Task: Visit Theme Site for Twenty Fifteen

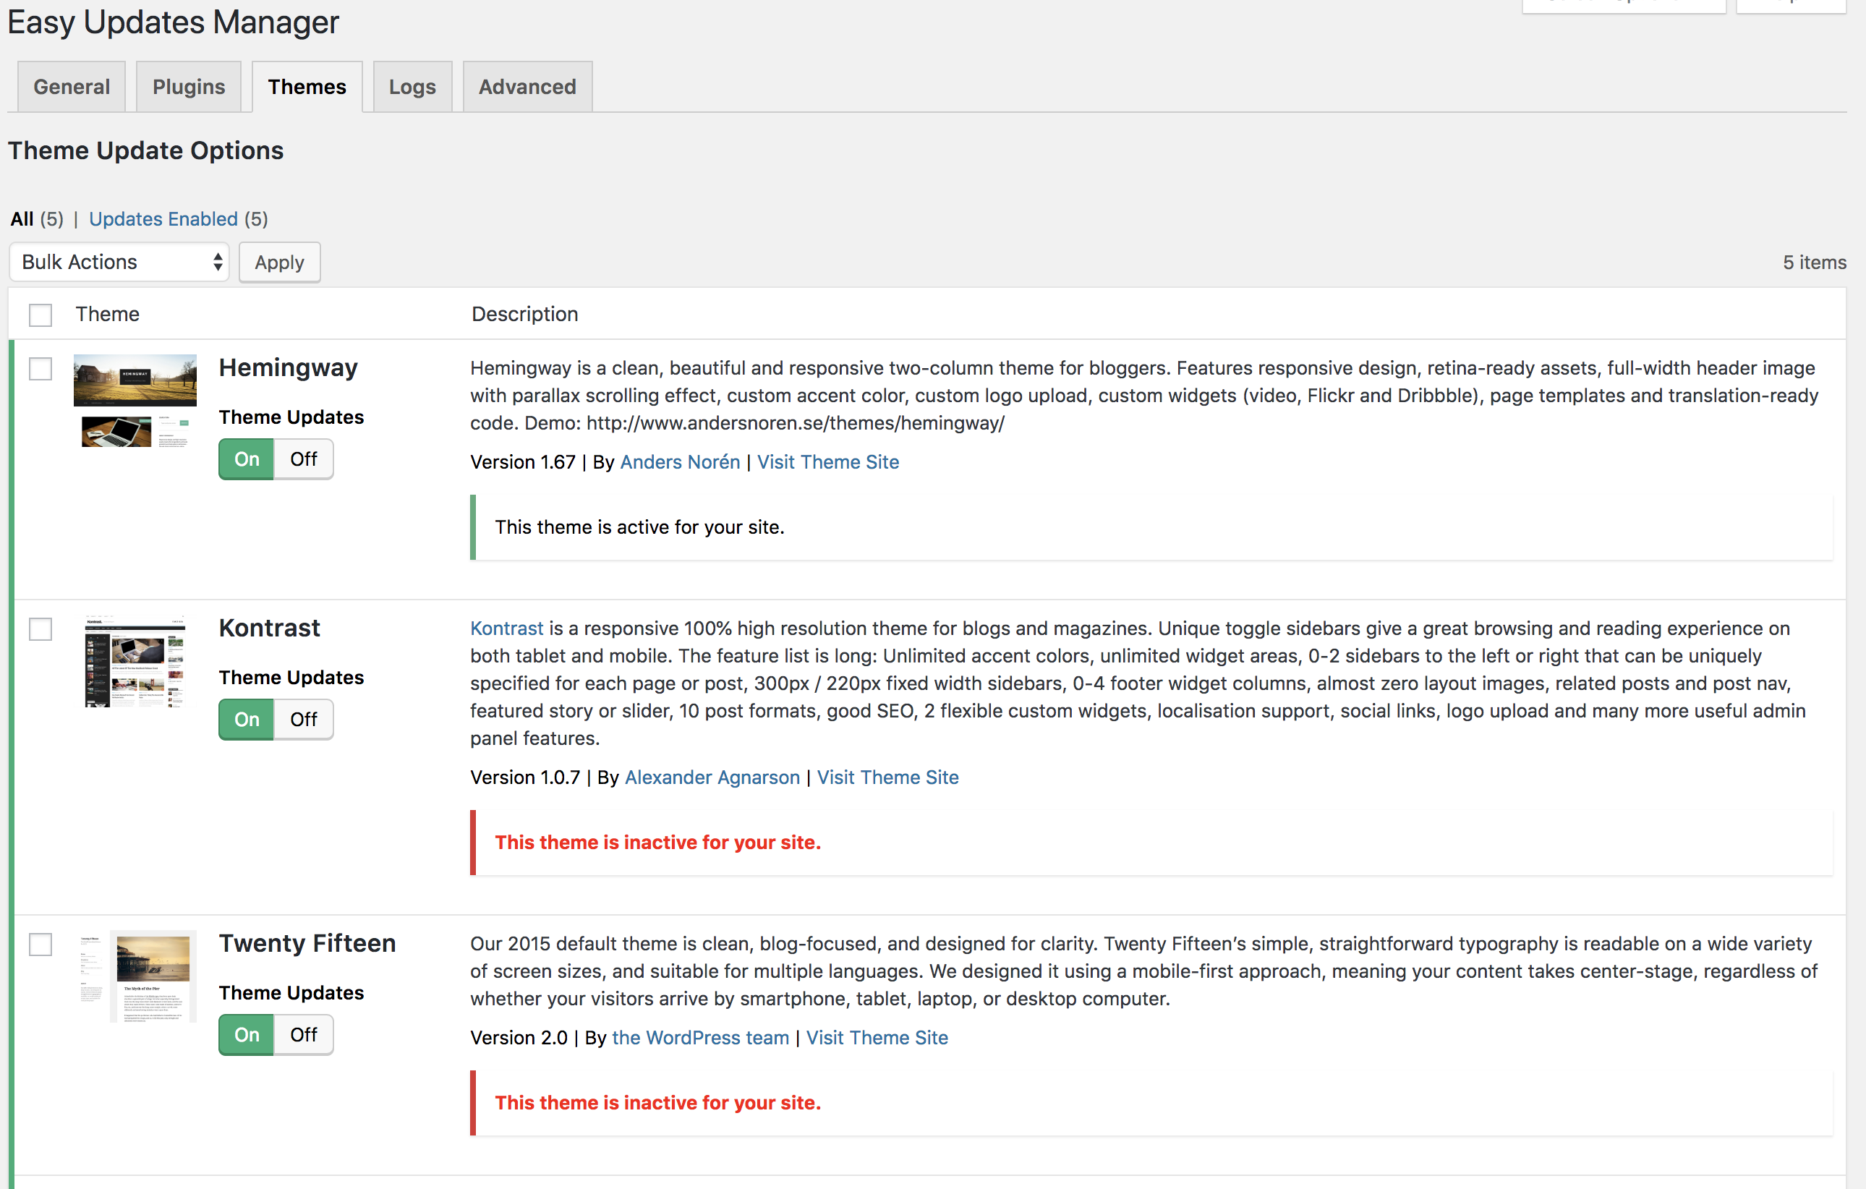Action: [x=877, y=1039]
